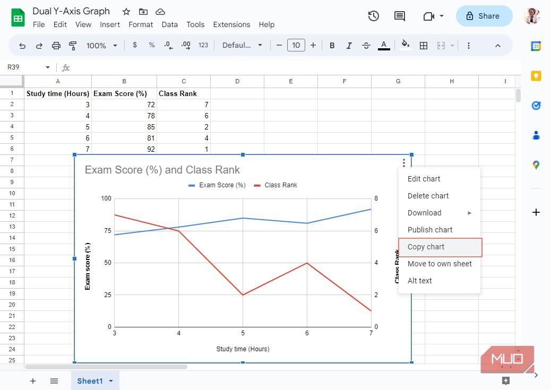Open the Format menu
The height and width of the screenshot is (390, 551).
141,24
